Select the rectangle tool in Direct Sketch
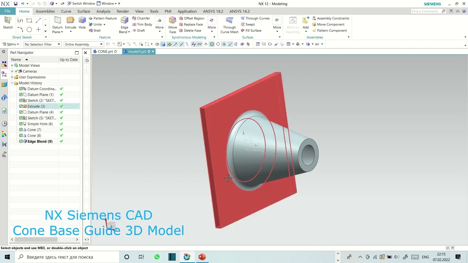Image resolution: width=468 pixels, height=263 pixels. click(29, 20)
